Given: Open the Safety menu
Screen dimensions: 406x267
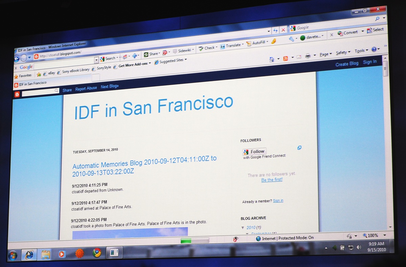Looking at the screenshot, I should 343,53.
